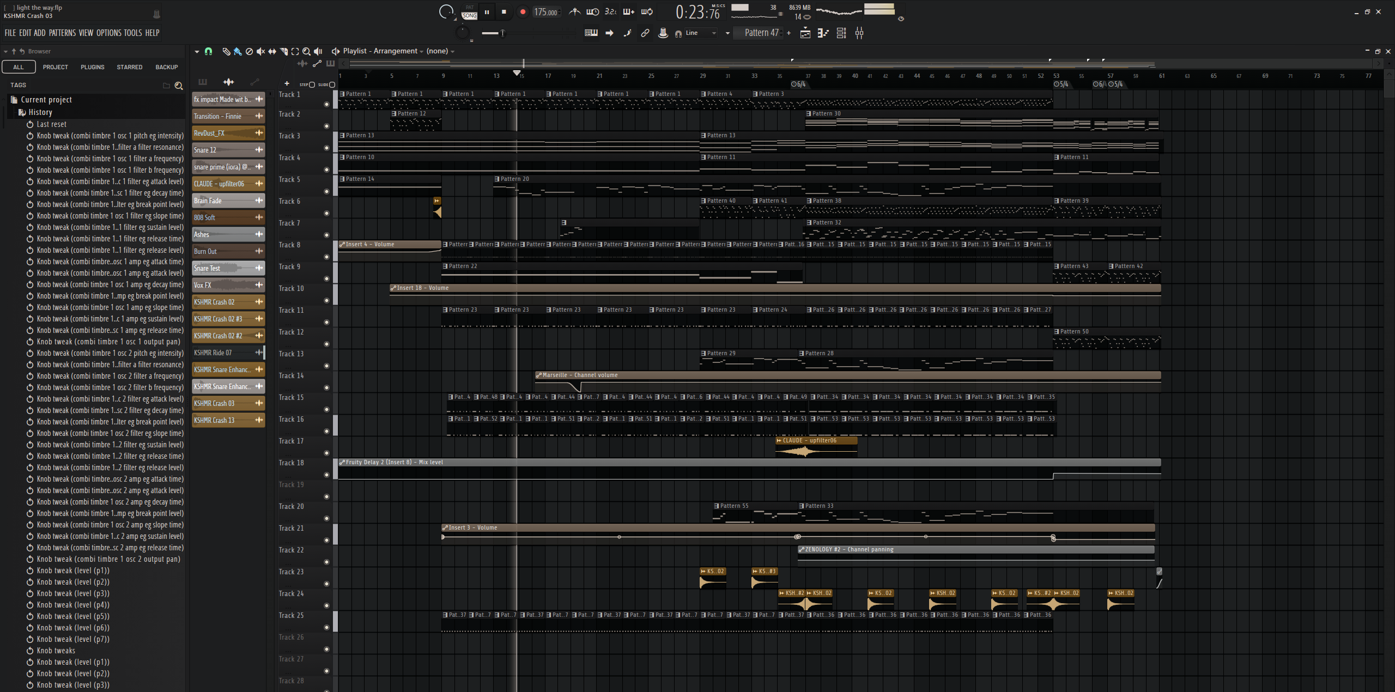Collapse the Browser panel arrow
Viewport: 1395px width, 692px height.
[x=5, y=51]
